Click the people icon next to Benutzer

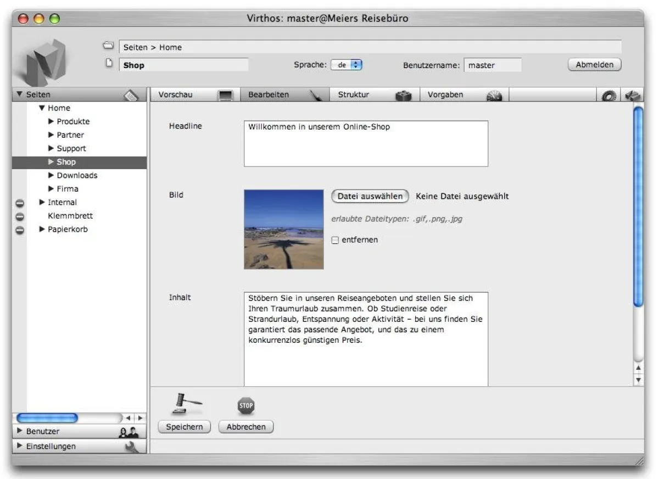130,432
